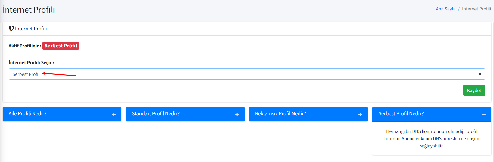This screenshot has height=162, width=494.
Task: Click the Serbest Profil description text
Action: click(x=432, y=139)
